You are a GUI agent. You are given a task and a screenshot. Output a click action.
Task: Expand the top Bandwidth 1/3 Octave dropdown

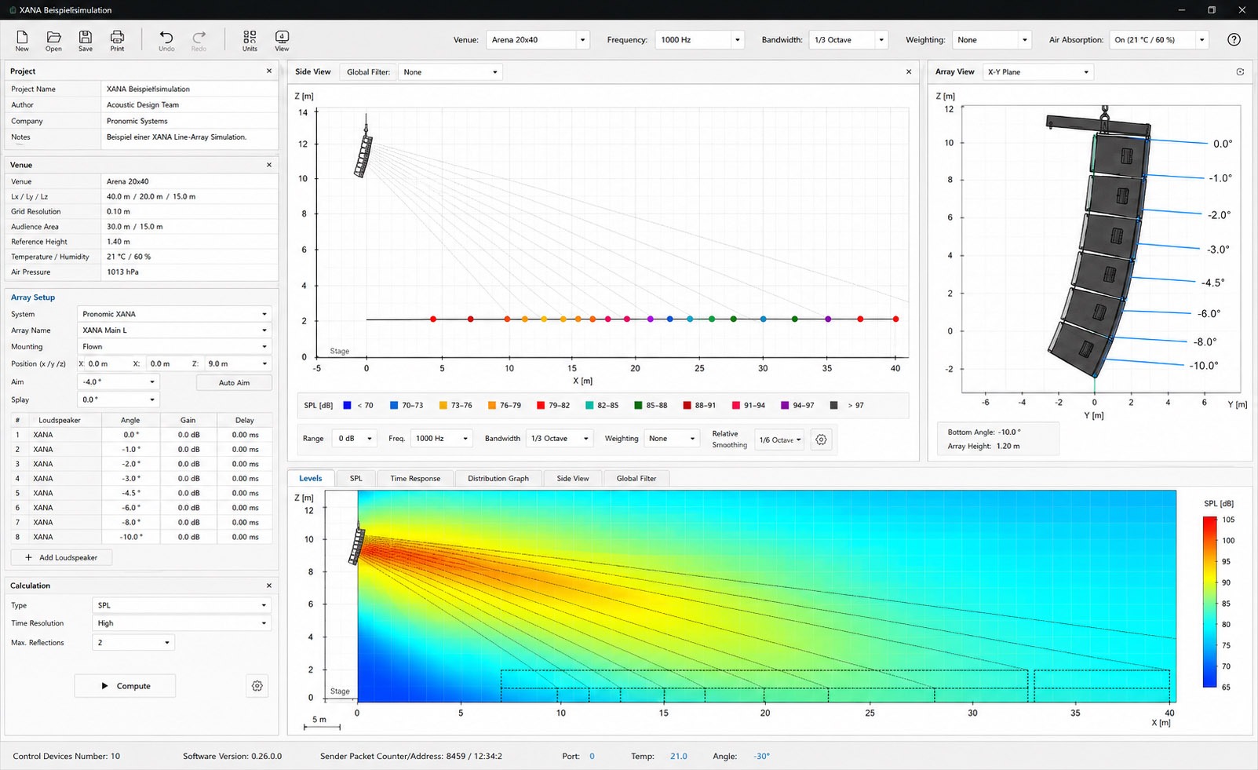pyautogui.click(x=848, y=40)
